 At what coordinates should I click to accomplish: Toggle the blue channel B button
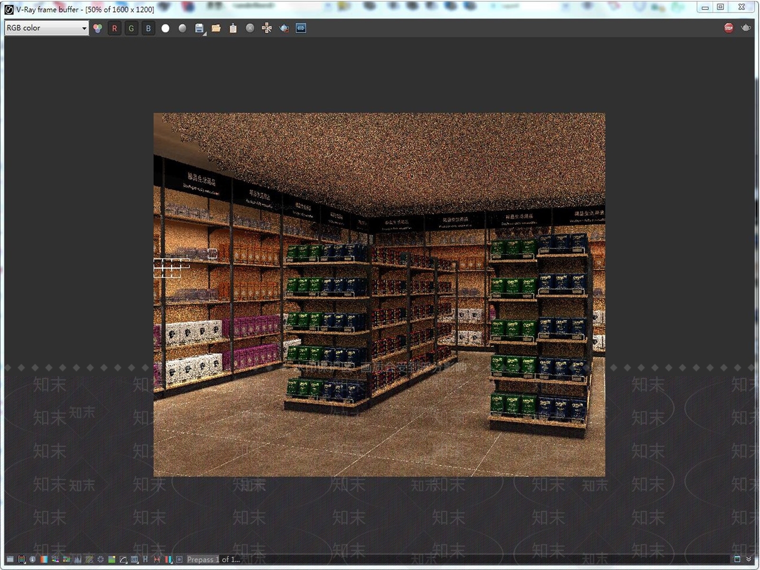click(x=148, y=28)
